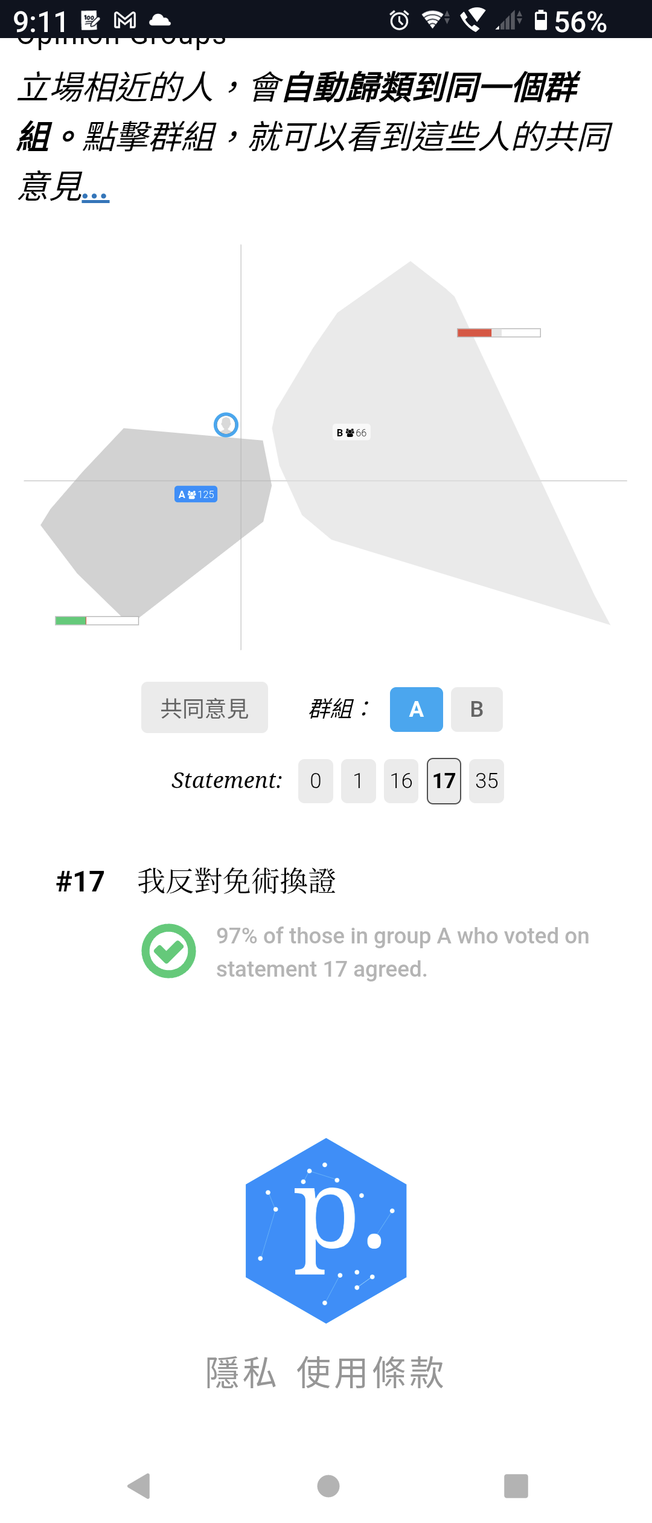The width and height of the screenshot is (652, 1523).
Task: Tap the Polis hexagon logo
Action: 326,1230
